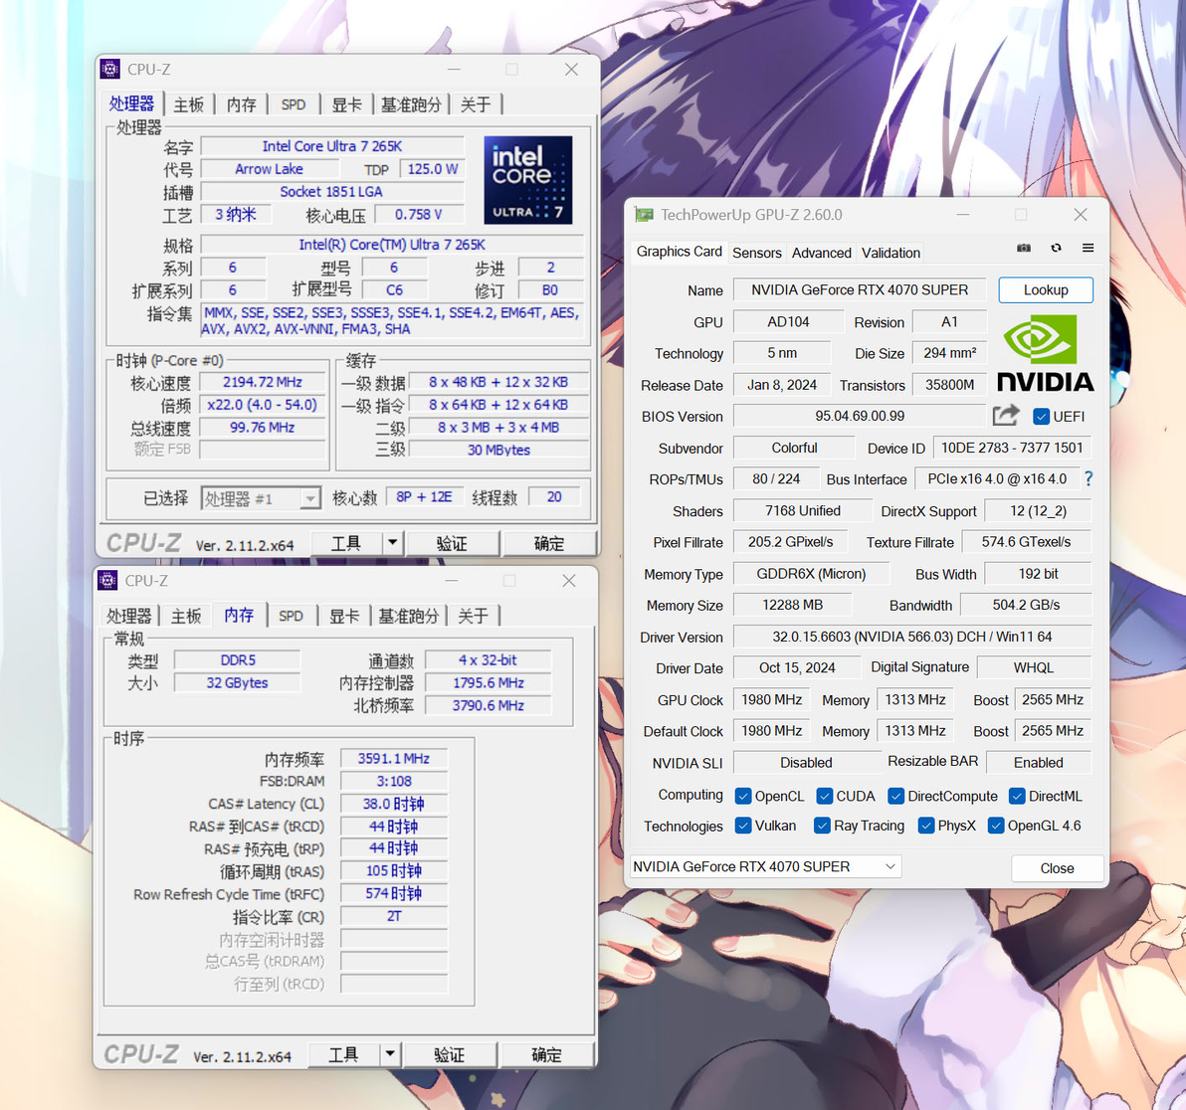Click the 名字 field Intel Core Ultra 7 265K
The width and height of the screenshot is (1186, 1110).
(332, 146)
